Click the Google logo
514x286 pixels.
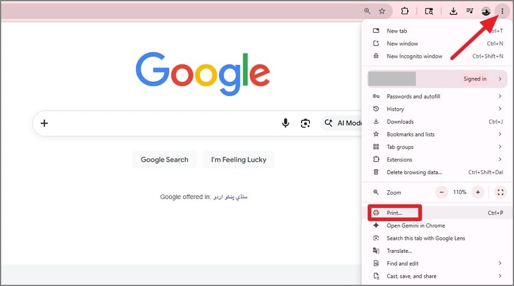tap(203, 74)
